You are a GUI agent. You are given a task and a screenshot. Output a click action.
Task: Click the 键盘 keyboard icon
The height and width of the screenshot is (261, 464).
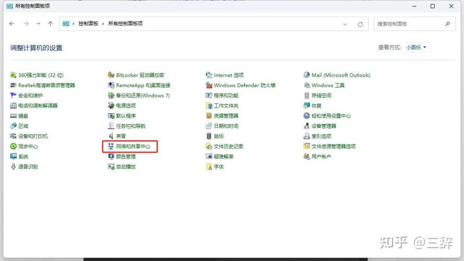(x=13, y=116)
